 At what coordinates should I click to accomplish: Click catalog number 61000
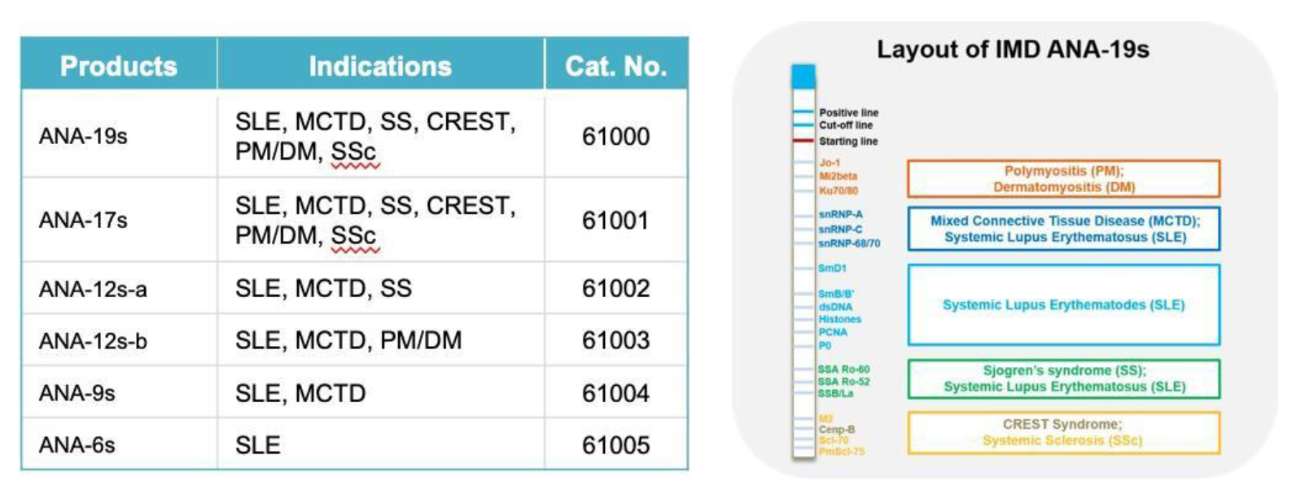pos(615,136)
